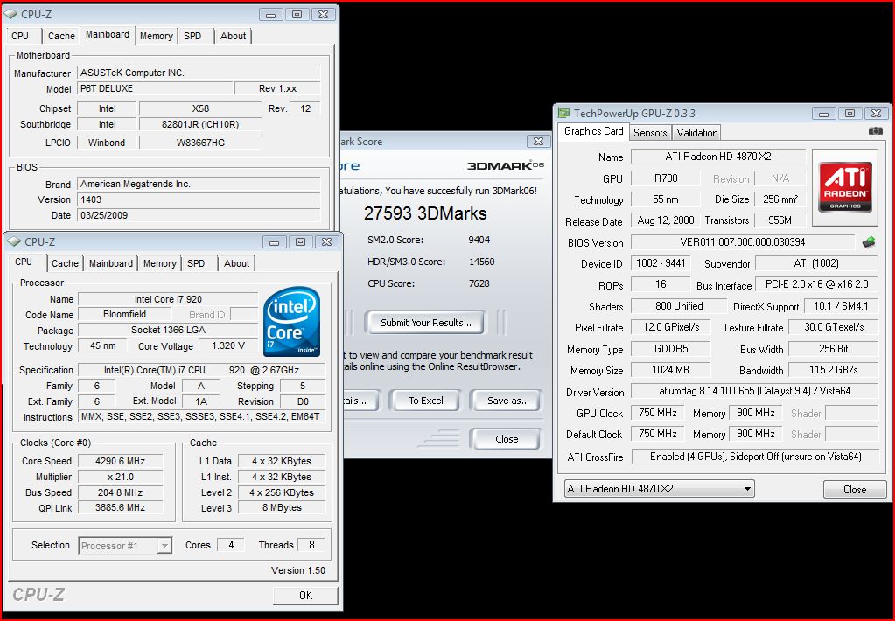Click the BIOS Date 03/25/2009 value
895x621 pixels.
coord(198,215)
